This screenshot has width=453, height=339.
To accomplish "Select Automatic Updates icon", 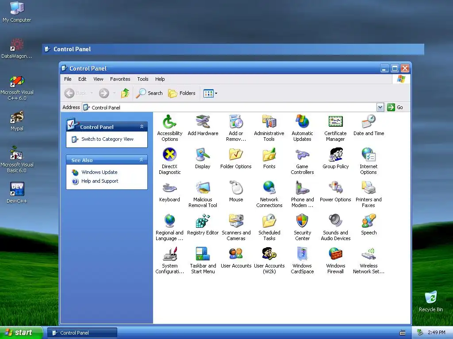I will pyautogui.click(x=302, y=122).
